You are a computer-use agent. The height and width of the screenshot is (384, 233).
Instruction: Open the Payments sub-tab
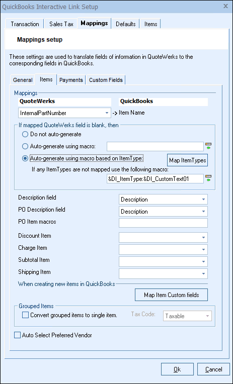pos(71,80)
